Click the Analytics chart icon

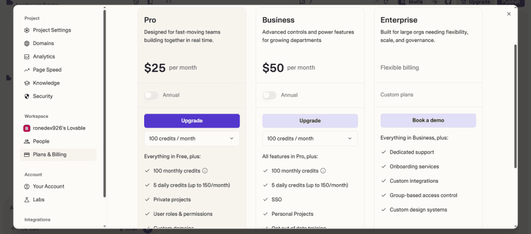27,57
